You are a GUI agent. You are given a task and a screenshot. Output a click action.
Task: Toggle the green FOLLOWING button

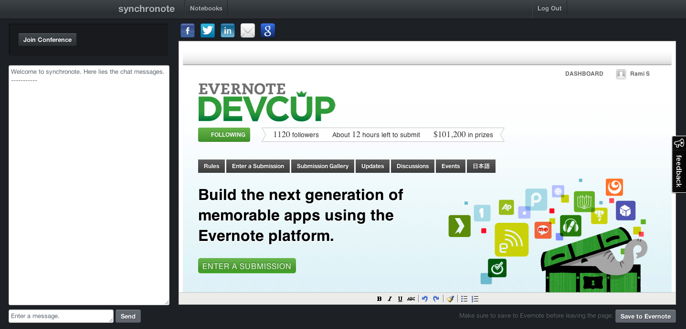[224, 135]
